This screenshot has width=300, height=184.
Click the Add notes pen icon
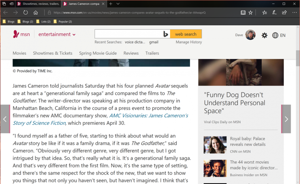click(x=274, y=12)
